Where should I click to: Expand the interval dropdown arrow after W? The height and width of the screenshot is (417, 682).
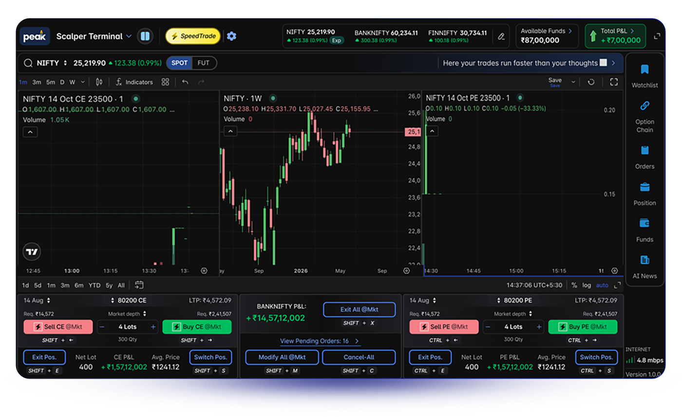pyautogui.click(x=83, y=82)
